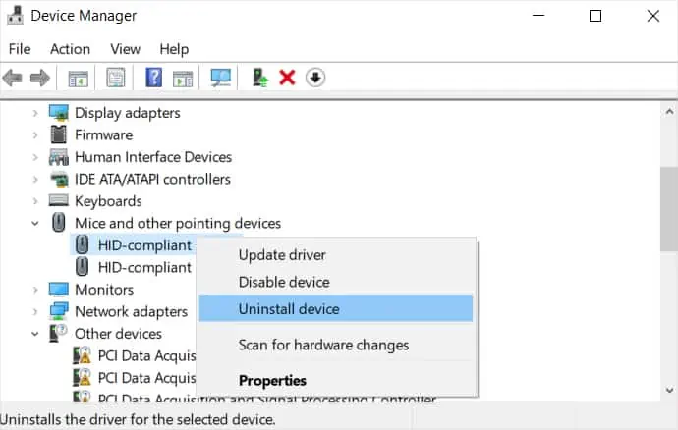Collapse the Mice and other pointing devices node
Viewport: 678px width, 430px height.
(x=35, y=224)
